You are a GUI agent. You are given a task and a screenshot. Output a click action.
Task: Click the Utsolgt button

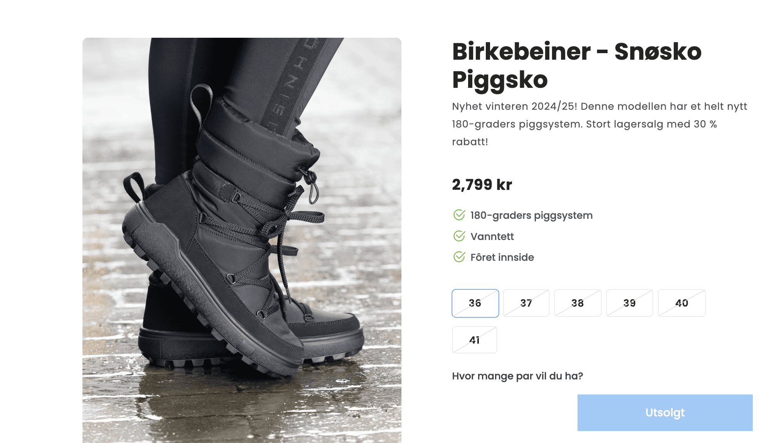[x=665, y=413]
